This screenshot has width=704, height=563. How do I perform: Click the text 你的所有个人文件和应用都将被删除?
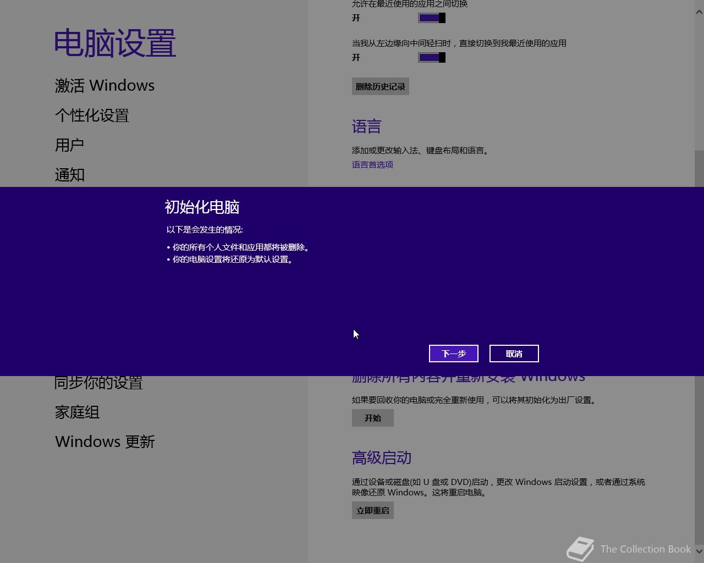(x=241, y=247)
